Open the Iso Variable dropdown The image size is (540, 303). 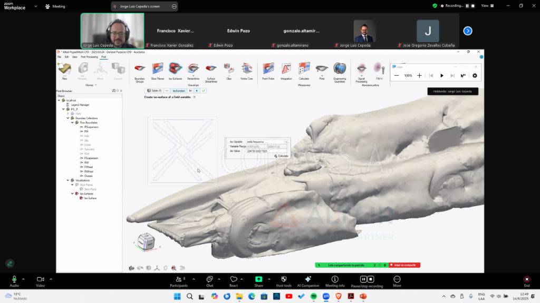pos(287,142)
